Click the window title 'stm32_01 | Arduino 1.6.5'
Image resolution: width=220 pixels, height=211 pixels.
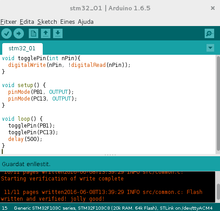click(x=110, y=8)
